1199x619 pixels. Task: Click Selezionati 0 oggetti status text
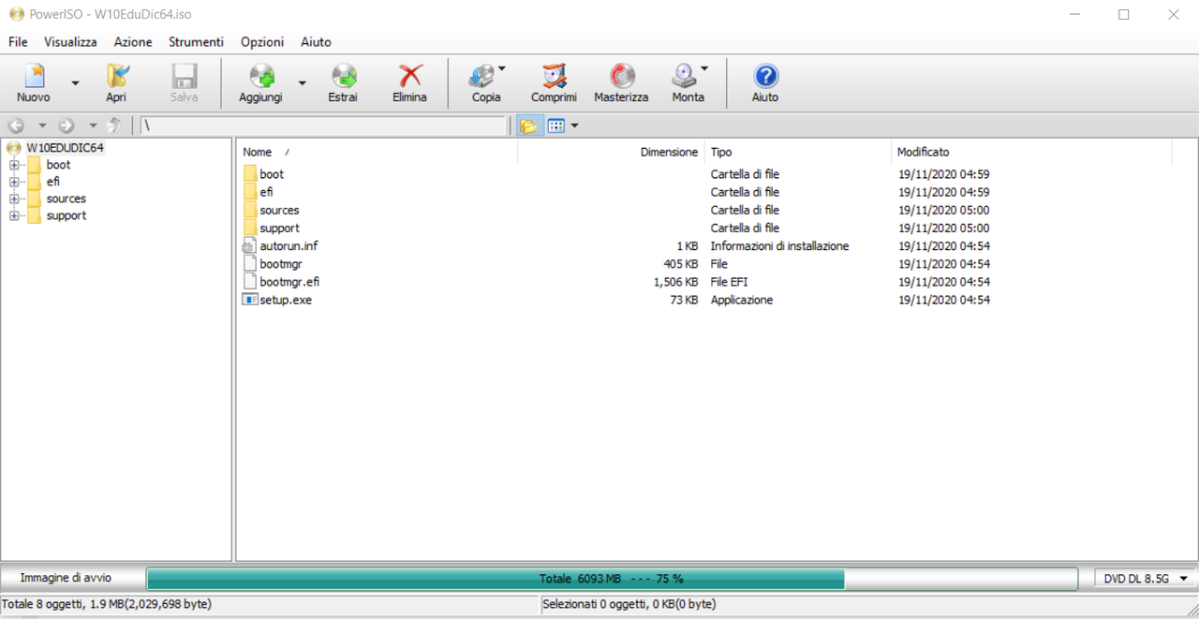[629, 604]
